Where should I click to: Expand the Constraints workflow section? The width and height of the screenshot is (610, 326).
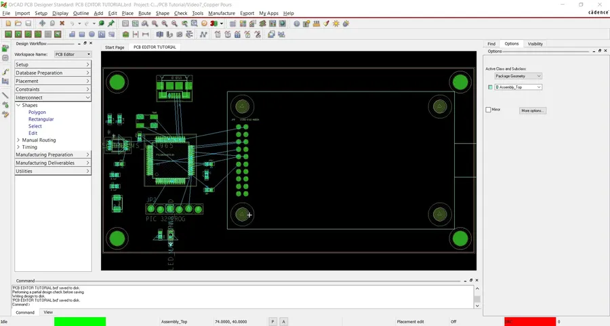point(53,89)
